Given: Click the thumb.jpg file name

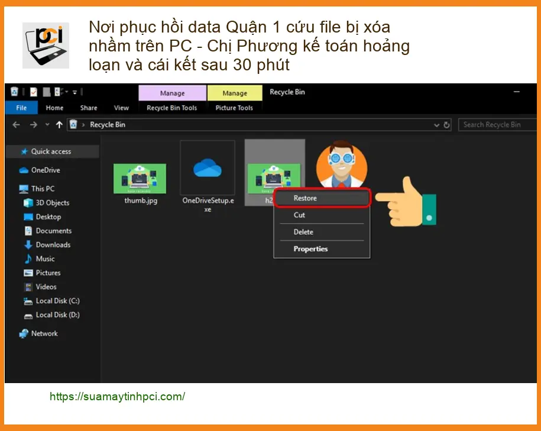Looking at the screenshot, I should point(141,200).
